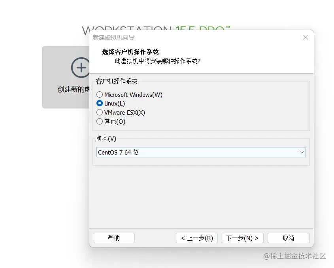Click the 版本(V) label
334x268 pixels.
[x=106, y=139]
